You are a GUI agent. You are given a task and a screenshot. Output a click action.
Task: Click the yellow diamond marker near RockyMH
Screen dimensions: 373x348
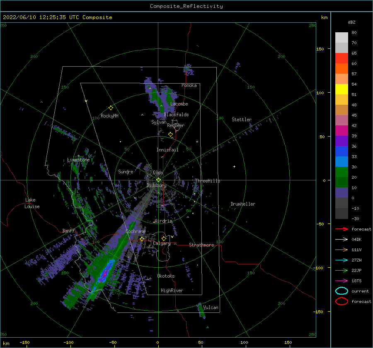(x=111, y=108)
